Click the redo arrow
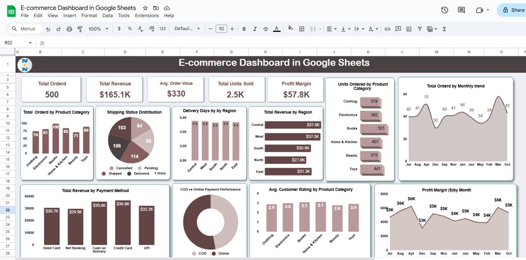Screen dimensions: 526x260 pos(58,29)
